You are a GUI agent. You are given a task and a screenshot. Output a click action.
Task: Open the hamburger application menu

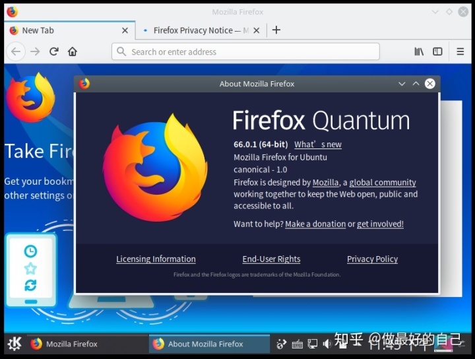coord(460,51)
